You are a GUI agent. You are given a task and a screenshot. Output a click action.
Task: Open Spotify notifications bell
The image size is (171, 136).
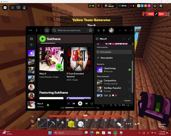pyautogui.click(x=98, y=30)
